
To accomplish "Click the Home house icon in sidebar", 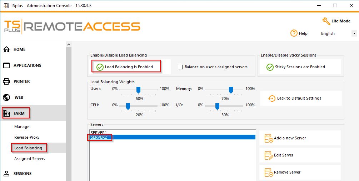I will (6, 49).
